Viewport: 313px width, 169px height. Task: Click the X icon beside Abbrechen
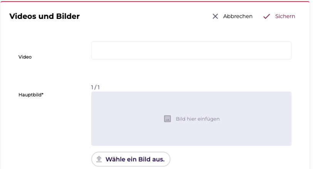[x=215, y=16]
